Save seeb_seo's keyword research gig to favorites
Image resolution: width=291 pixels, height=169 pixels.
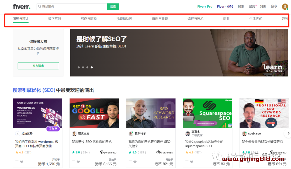click(x=248, y=162)
